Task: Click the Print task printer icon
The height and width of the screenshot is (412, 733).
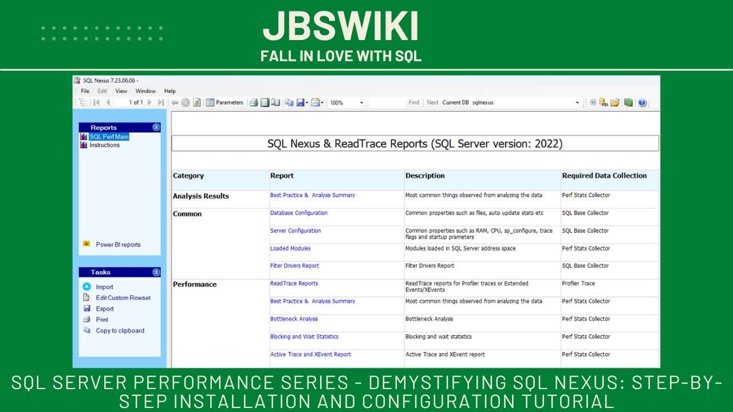Action: tap(86, 319)
